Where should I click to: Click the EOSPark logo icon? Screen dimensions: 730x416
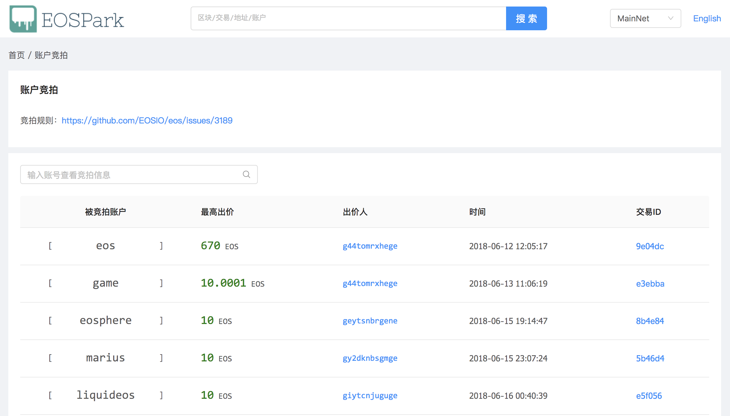coord(23,19)
